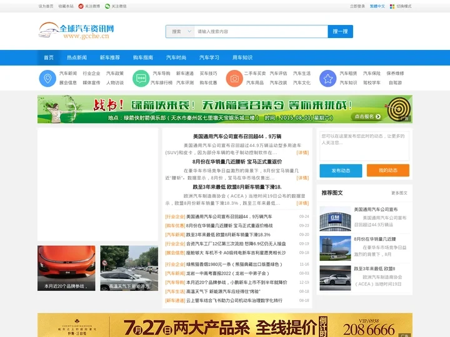The width and height of the screenshot is (450, 337).
Task: Click the orange 我的动态 button
Action: coord(388,170)
